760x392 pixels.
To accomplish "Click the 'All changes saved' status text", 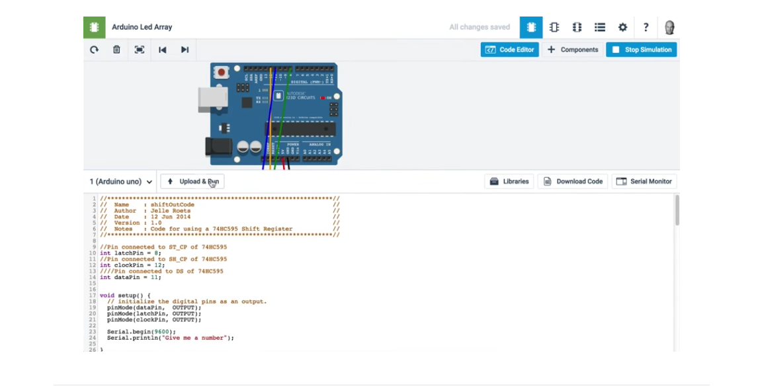I will pyautogui.click(x=480, y=27).
